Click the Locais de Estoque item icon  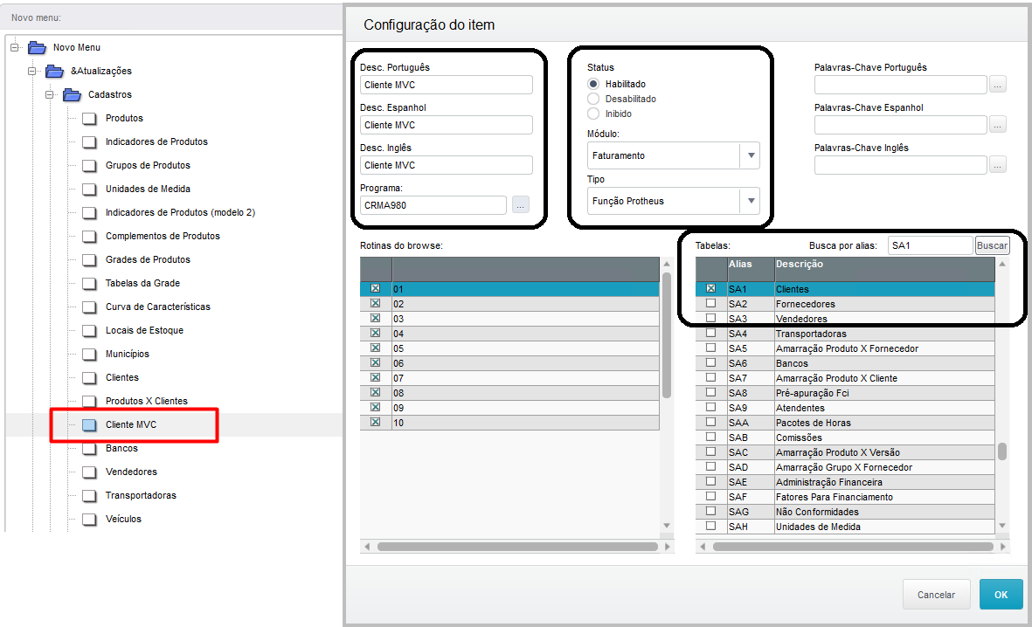point(89,331)
